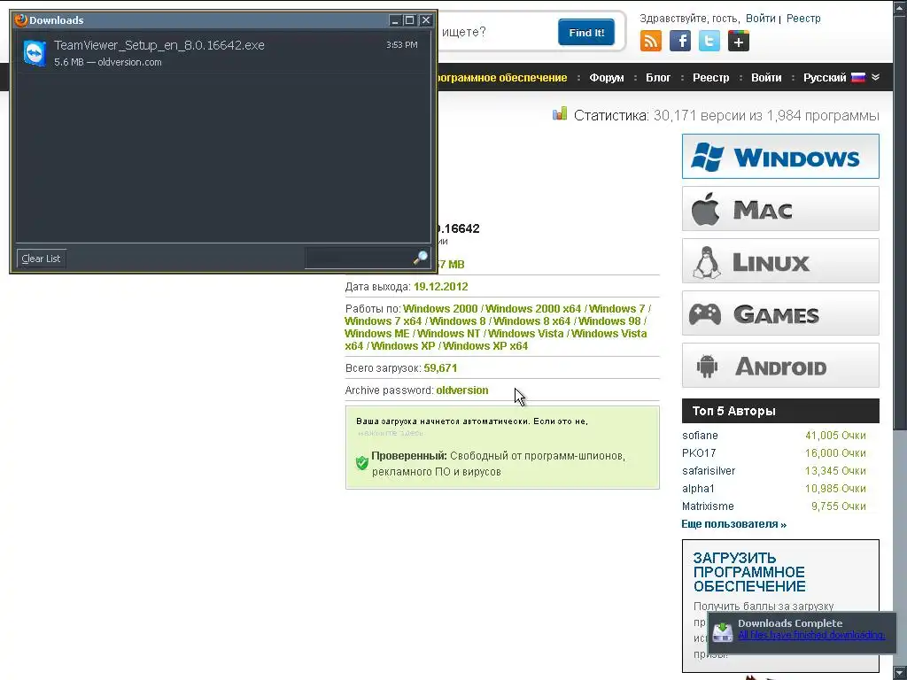
Task: Expand the chevron next to Russian flag
Action: pos(875,78)
